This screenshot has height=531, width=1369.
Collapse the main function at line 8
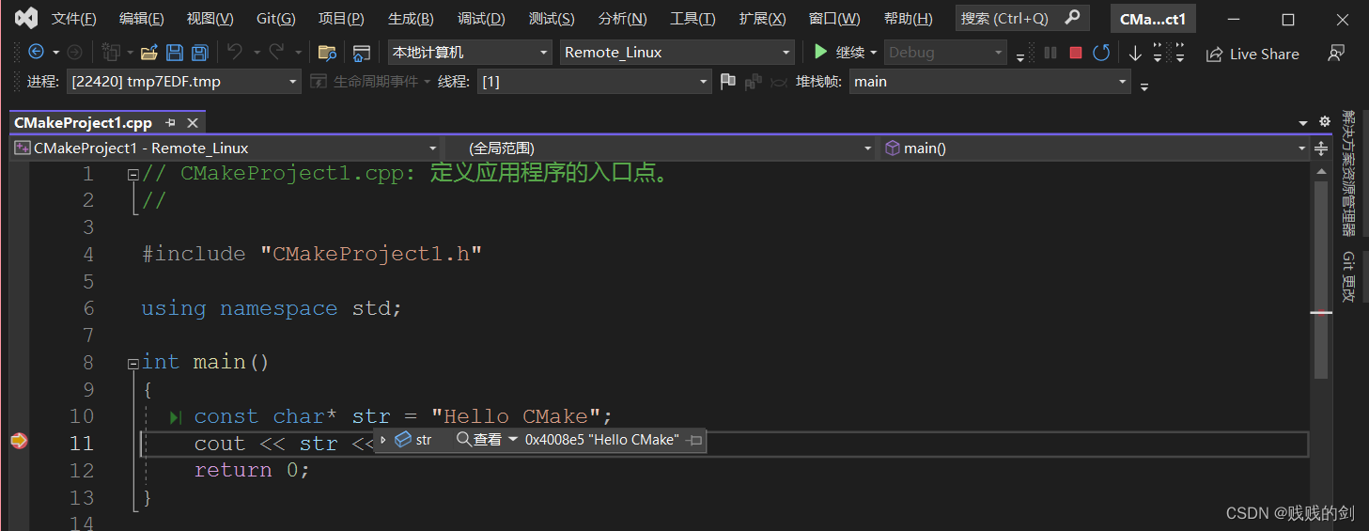[133, 363]
